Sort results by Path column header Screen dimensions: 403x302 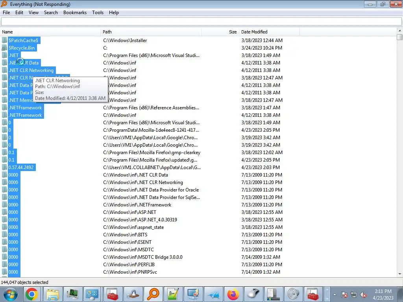click(151, 32)
